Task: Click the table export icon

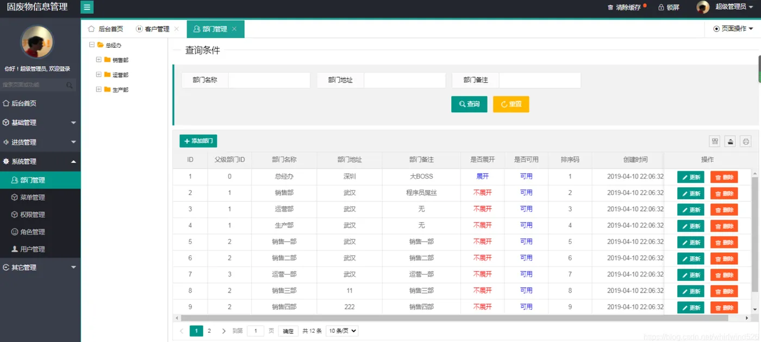Action: click(731, 141)
